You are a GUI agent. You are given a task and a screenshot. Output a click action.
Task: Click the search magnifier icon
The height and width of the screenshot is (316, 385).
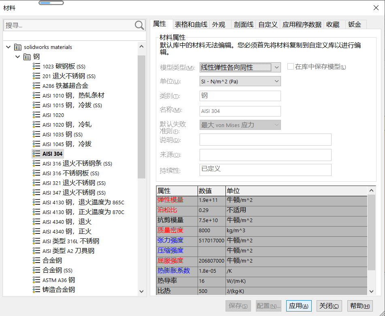(139, 25)
